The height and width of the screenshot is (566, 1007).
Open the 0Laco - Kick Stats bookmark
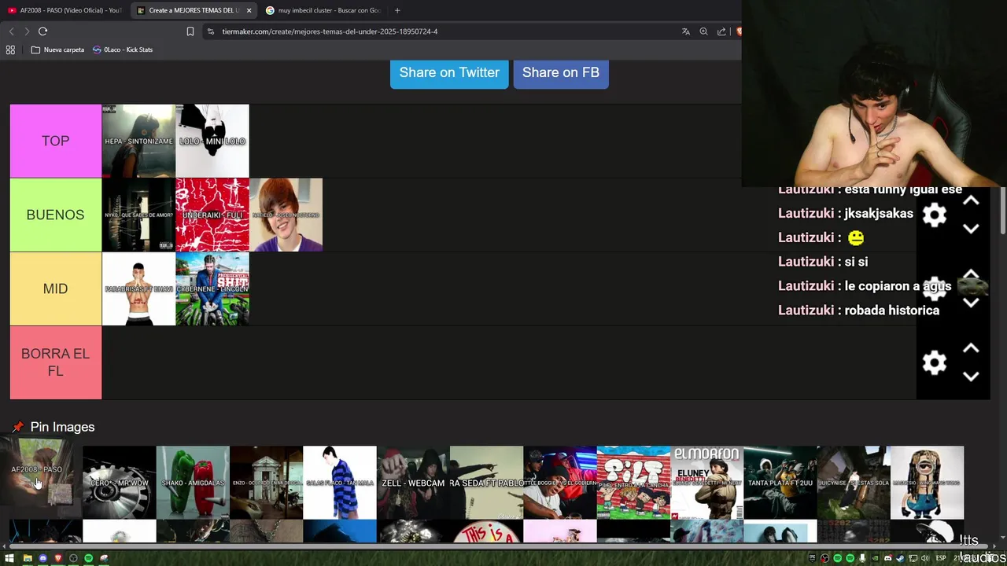click(123, 50)
